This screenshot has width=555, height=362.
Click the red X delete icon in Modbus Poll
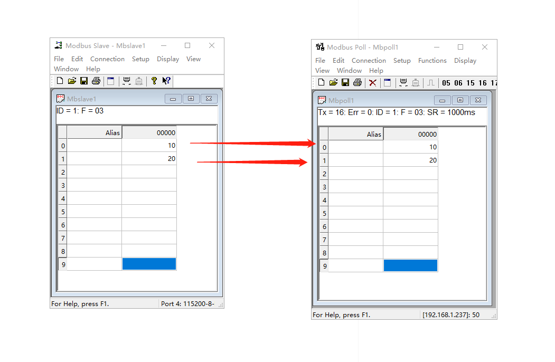pyautogui.click(x=373, y=82)
